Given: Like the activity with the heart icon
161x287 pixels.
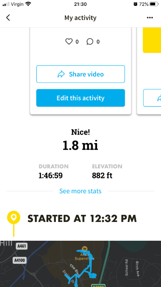Looking at the screenshot, I should point(69,42).
